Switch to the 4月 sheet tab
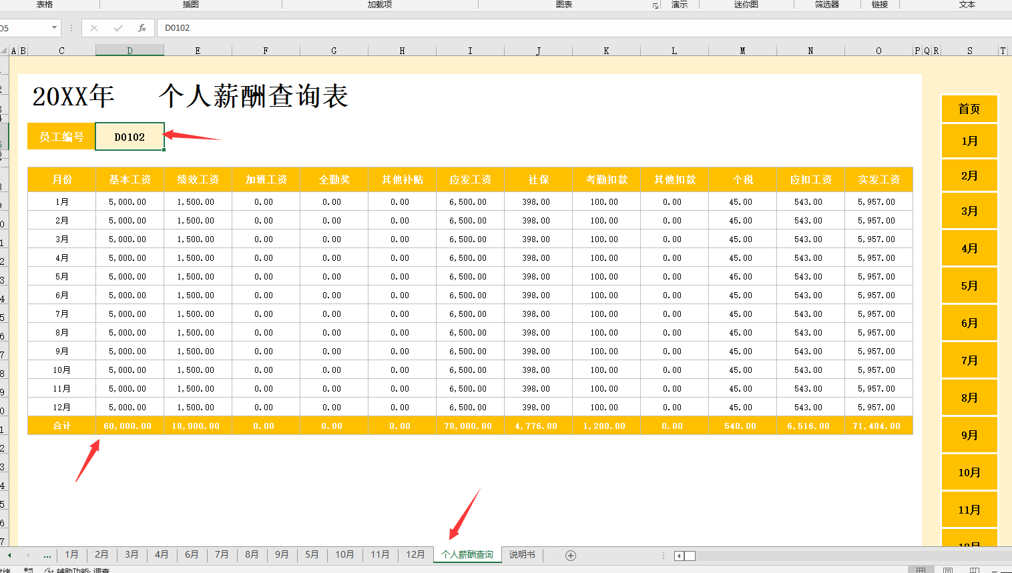 coord(162,554)
